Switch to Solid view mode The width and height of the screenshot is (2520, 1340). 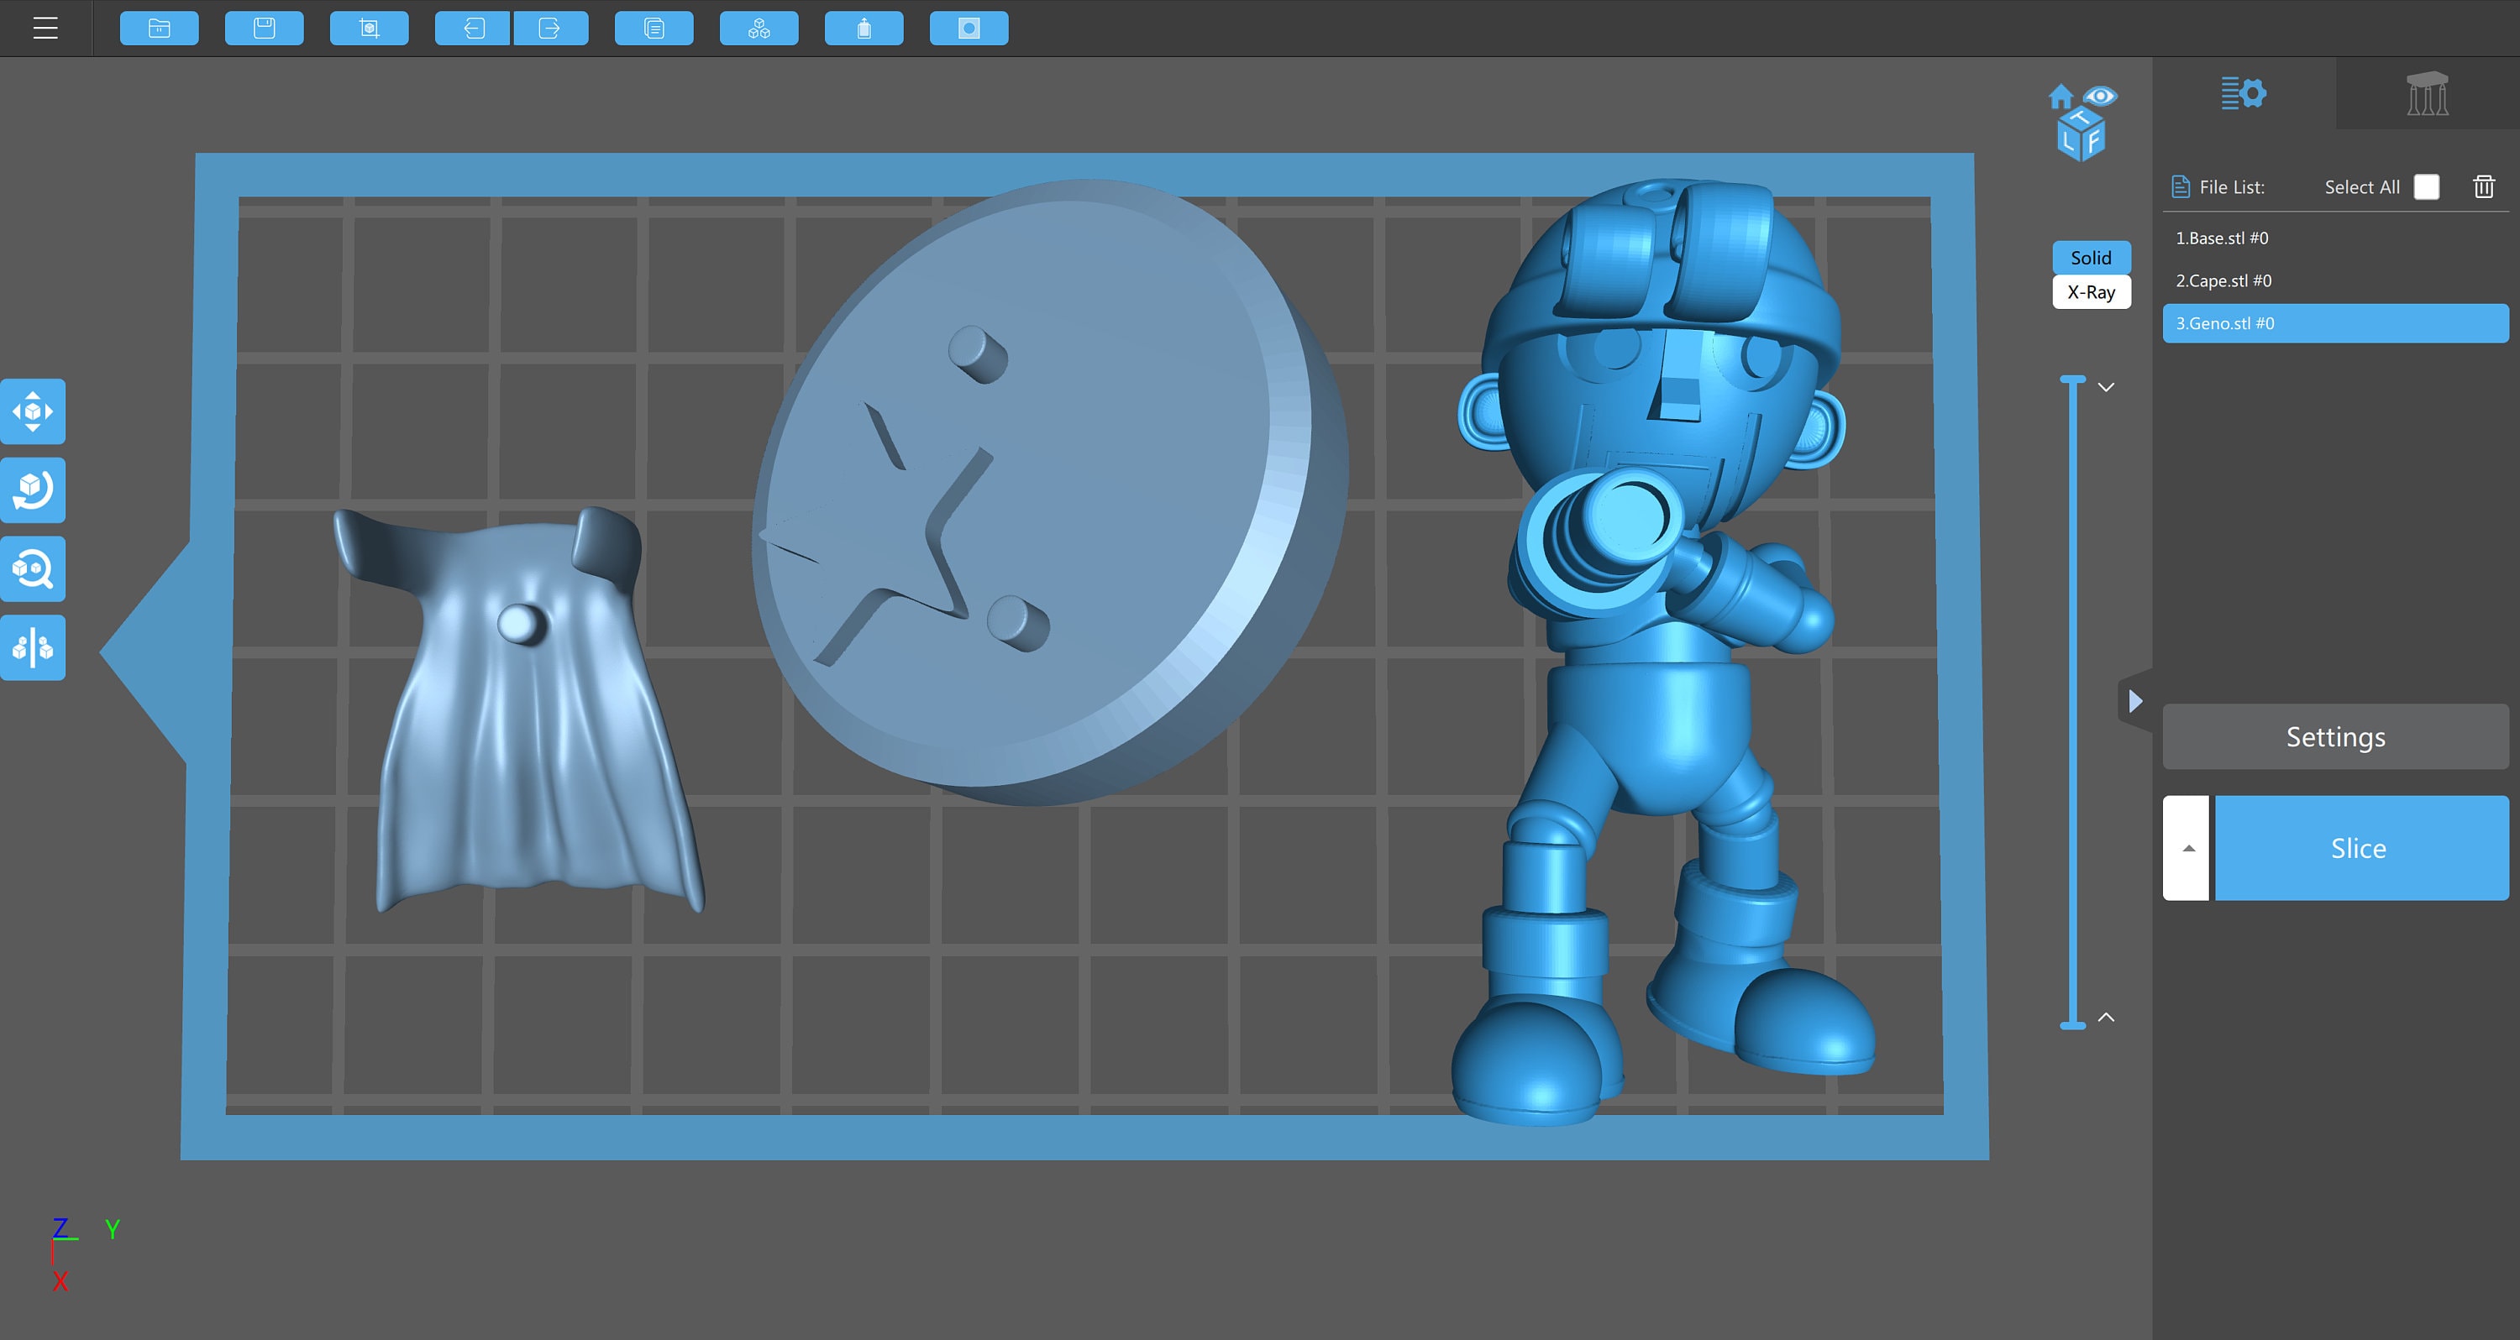coord(2092,257)
